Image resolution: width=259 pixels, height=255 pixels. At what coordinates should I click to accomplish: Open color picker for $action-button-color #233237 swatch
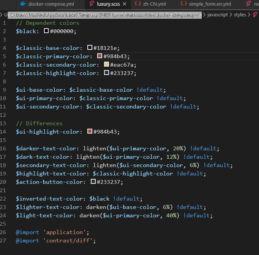pyautogui.click(x=93, y=182)
